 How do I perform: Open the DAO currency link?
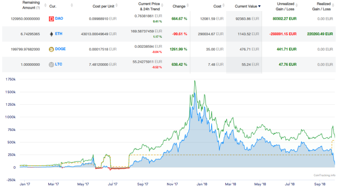tap(59, 18)
